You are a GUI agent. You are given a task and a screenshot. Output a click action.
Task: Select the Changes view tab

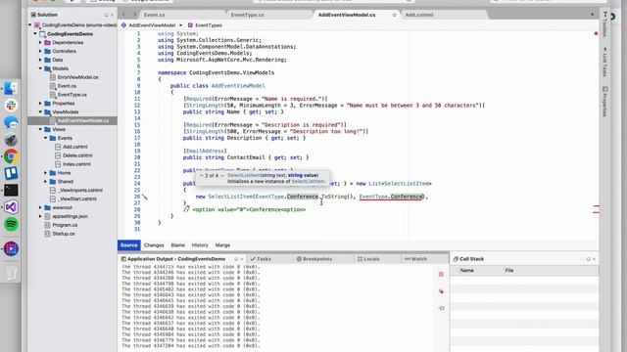pos(154,245)
